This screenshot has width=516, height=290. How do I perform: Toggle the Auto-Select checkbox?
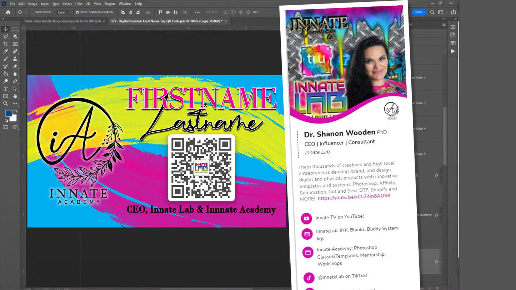click(32, 12)
